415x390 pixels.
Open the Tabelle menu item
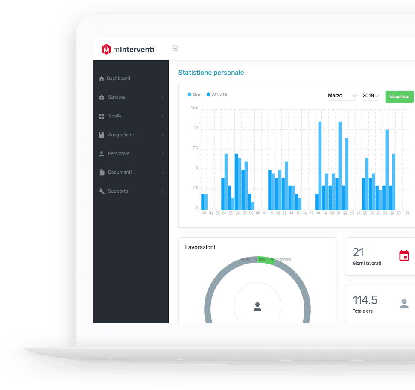pyautogui.click(x=131, y=116)
